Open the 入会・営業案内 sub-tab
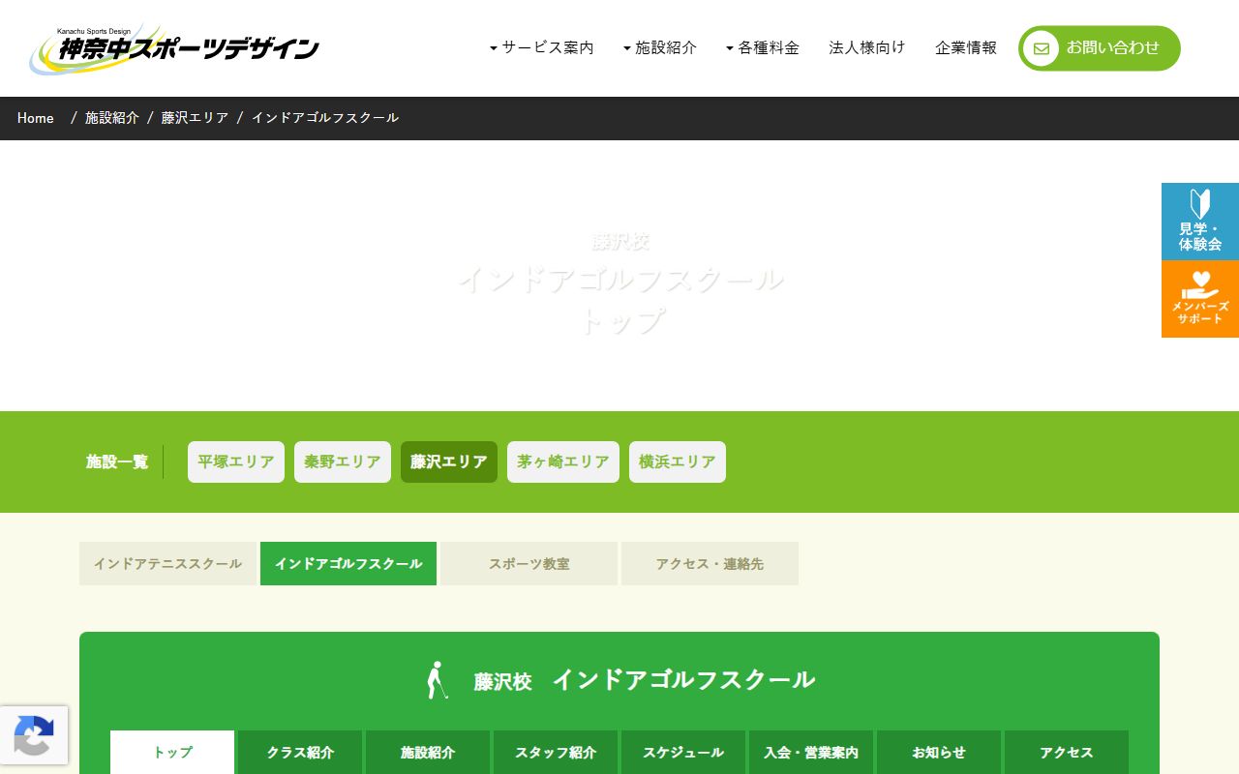 pos(811,752)
